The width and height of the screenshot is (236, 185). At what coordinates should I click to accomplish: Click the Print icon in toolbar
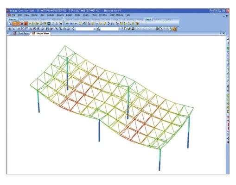coord(157,29)
